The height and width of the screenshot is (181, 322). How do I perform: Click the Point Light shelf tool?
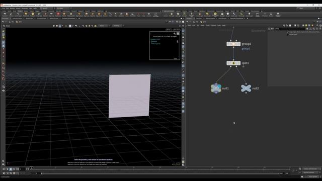click(172, 15)
